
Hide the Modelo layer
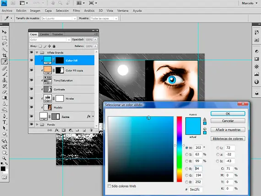click(x=32, y=107)
